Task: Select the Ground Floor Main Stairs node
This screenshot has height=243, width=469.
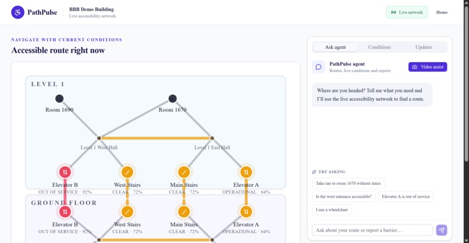Action: 184,212
